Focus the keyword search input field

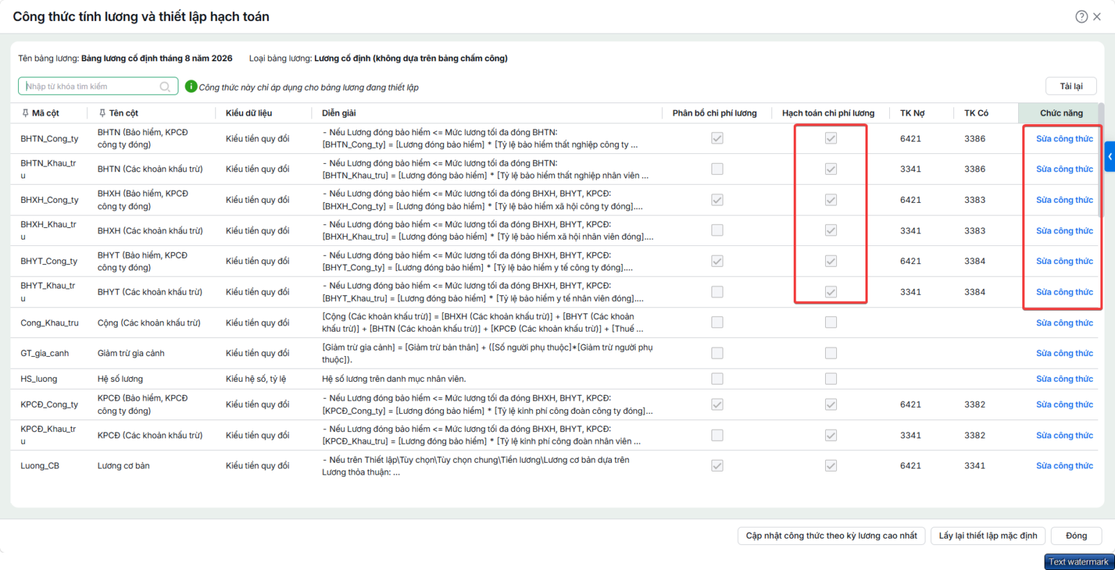pos(91,86)
